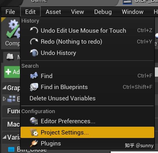Open the File menu
Screen dimensions: 158x153
[x=10, y=12]
